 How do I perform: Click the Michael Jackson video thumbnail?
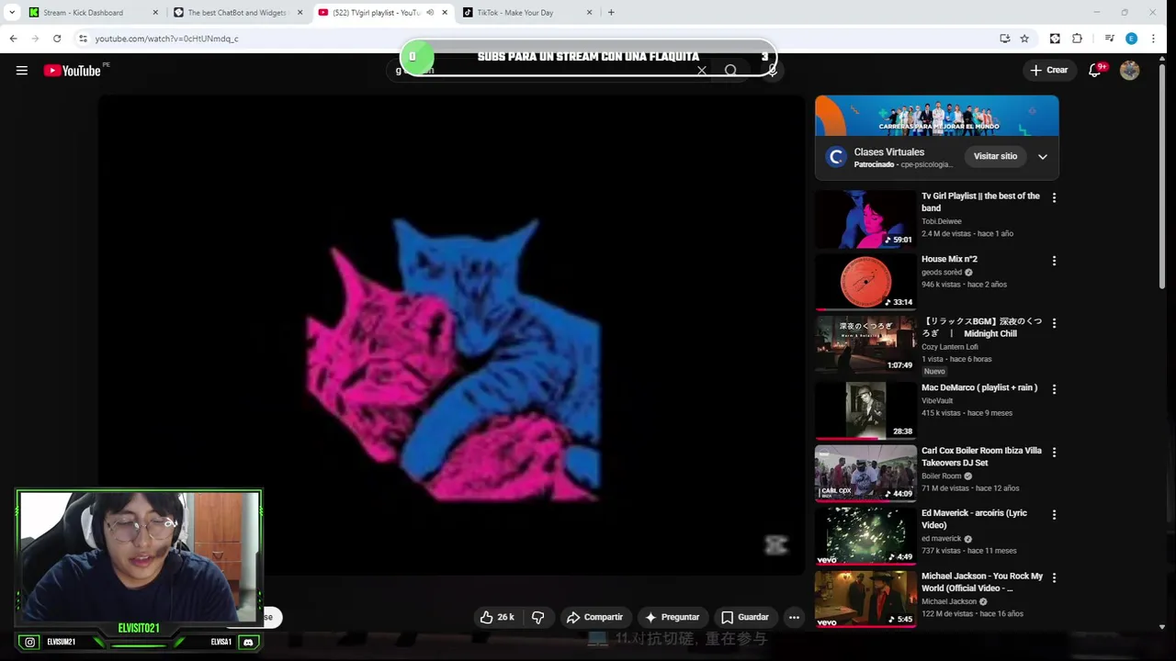pyautogui.click(x=865, y=599)
